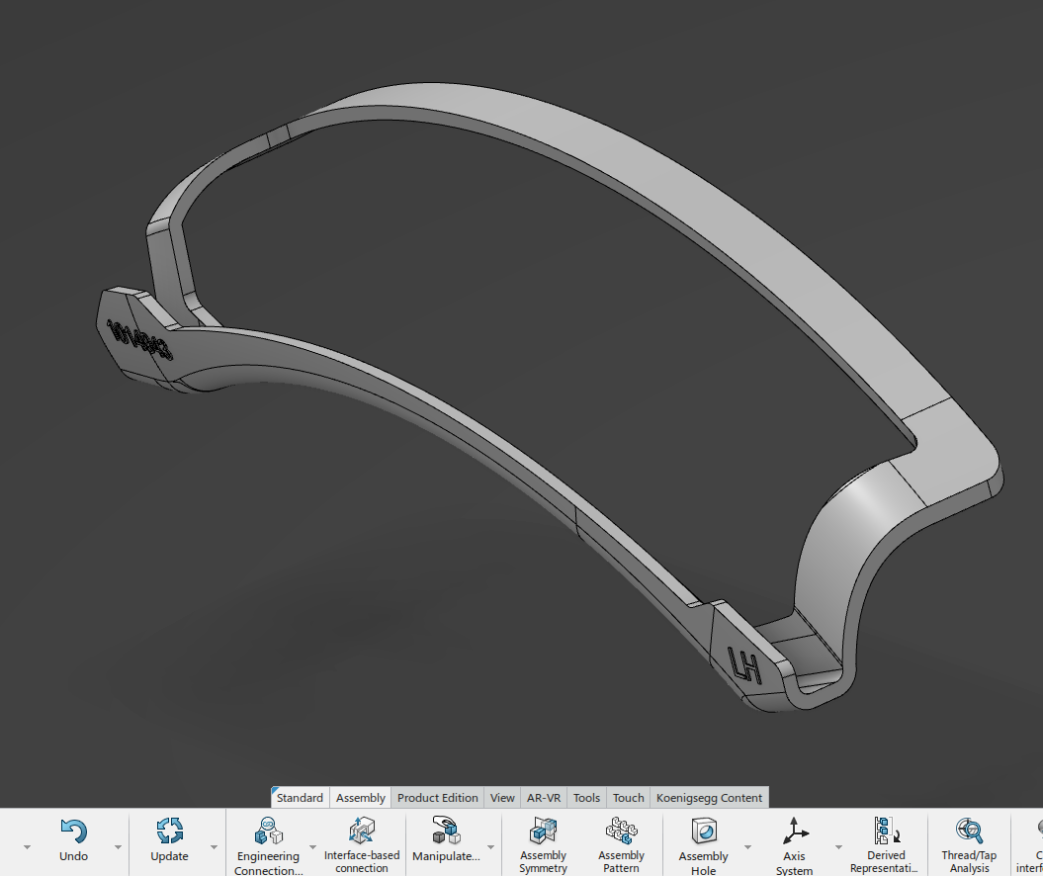Select the Interface-based connection tool
This screenshot has height=876, width=1043.
tap(362, 832)
